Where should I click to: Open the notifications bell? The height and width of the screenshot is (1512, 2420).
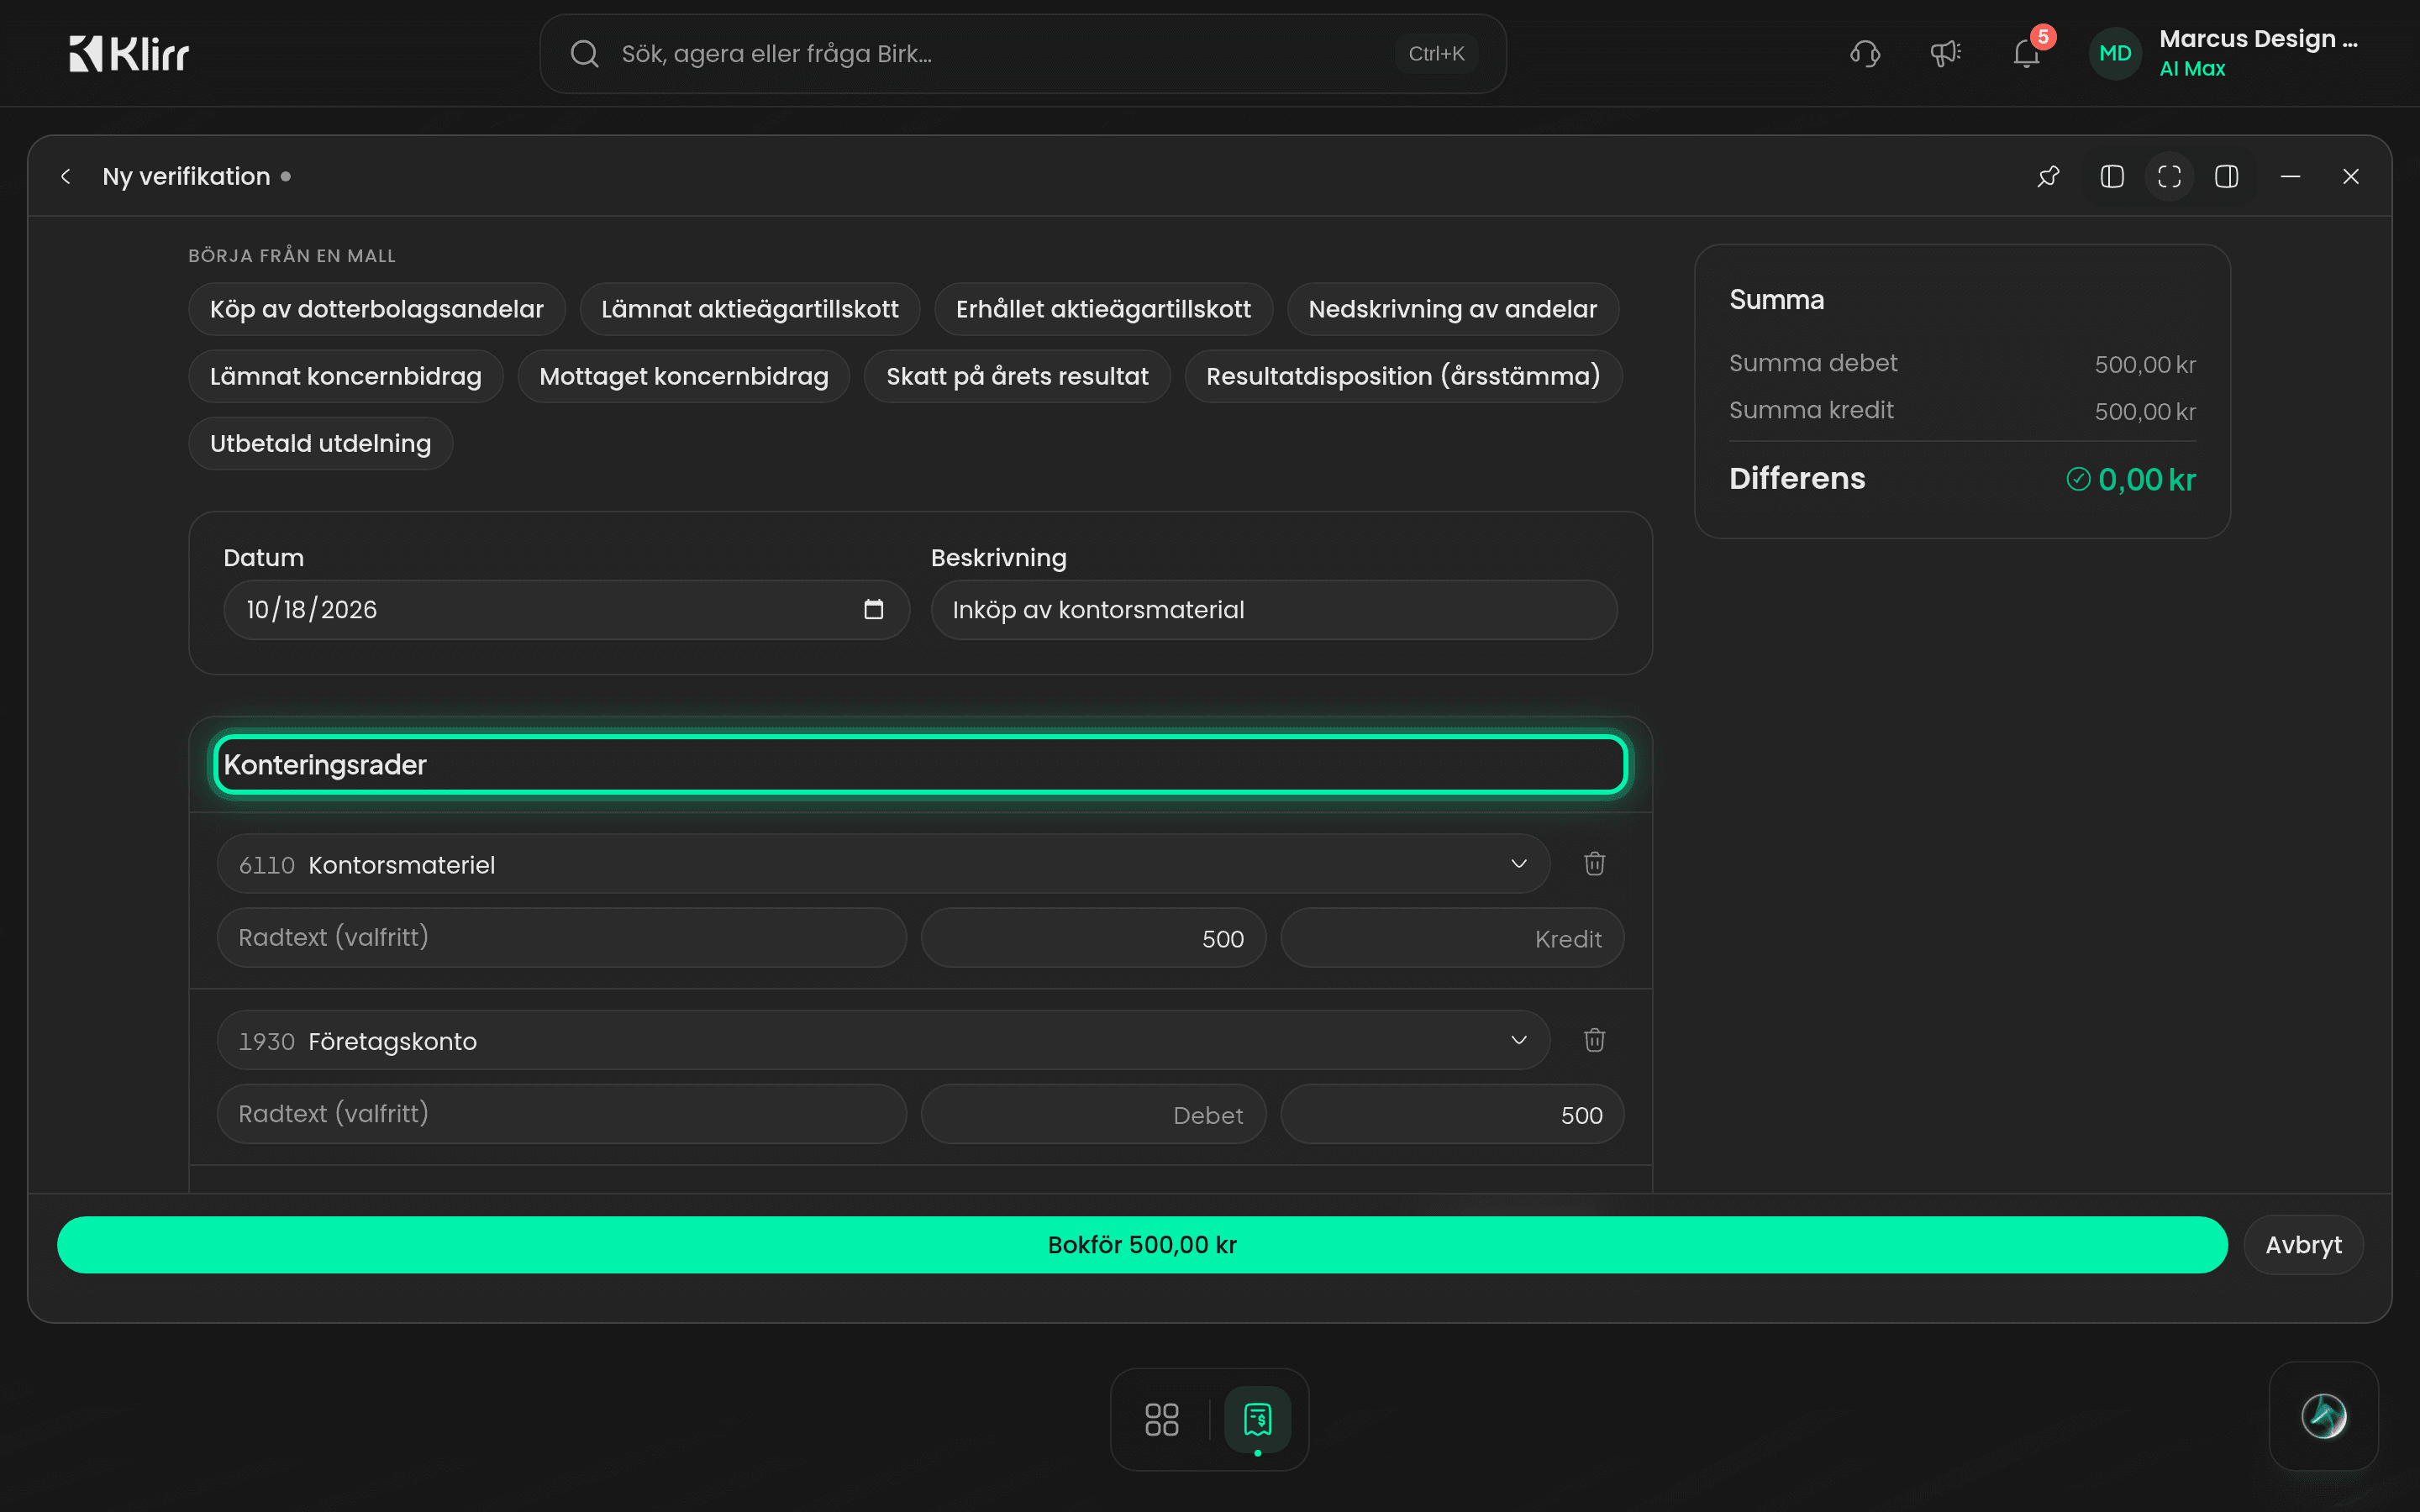pyautogui.click(x=2027, y=54)
